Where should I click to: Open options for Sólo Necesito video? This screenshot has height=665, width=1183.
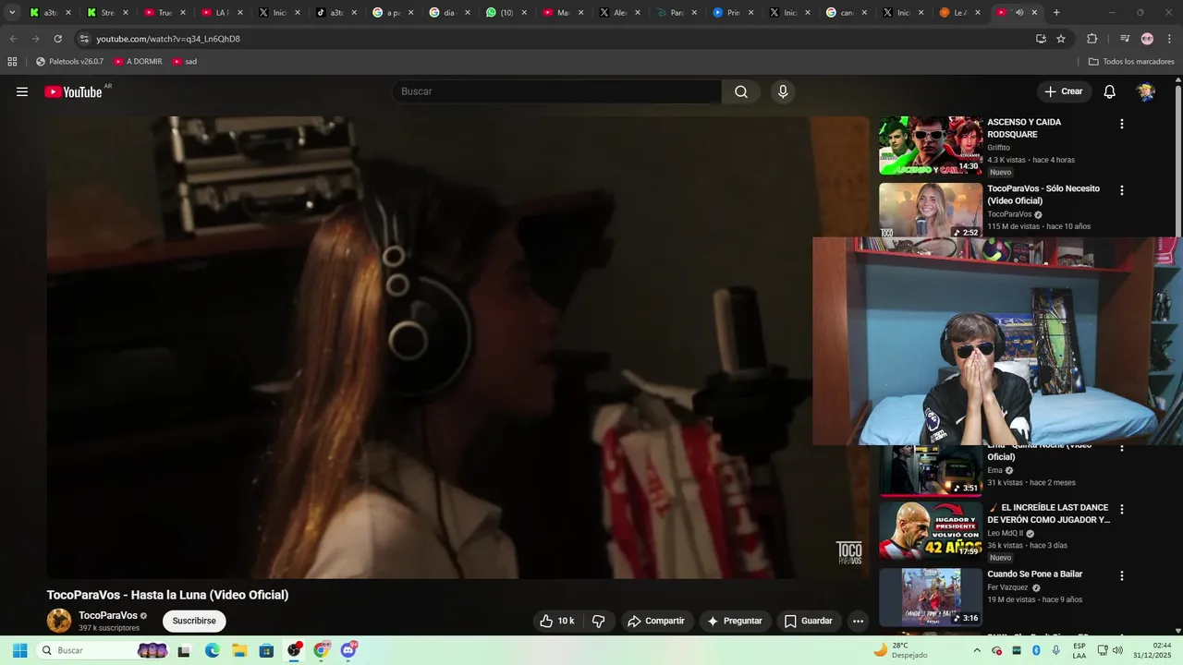point(1122,190)
